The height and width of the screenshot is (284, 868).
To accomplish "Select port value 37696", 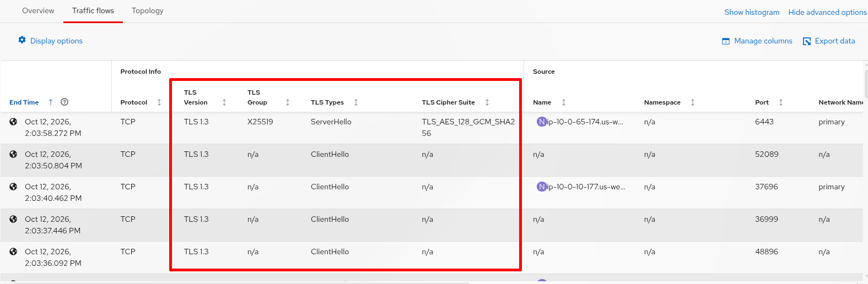I will point(767,187).
